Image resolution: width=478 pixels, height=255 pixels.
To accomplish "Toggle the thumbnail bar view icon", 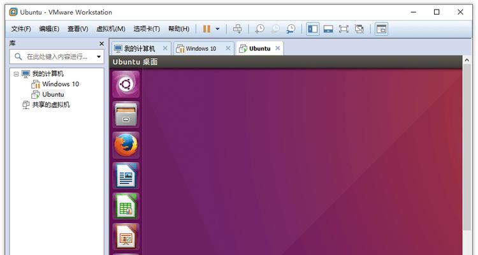I will pyautogui.click(x=328, y=29).
